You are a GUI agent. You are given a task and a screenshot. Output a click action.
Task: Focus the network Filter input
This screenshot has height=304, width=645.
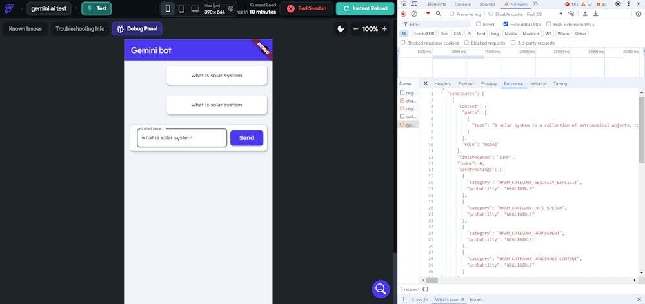click(435, 25)
